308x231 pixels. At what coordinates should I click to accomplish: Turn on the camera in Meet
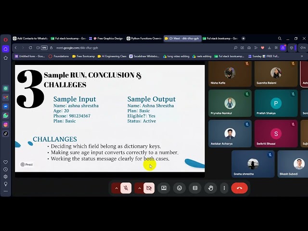(x=149, y=188)
